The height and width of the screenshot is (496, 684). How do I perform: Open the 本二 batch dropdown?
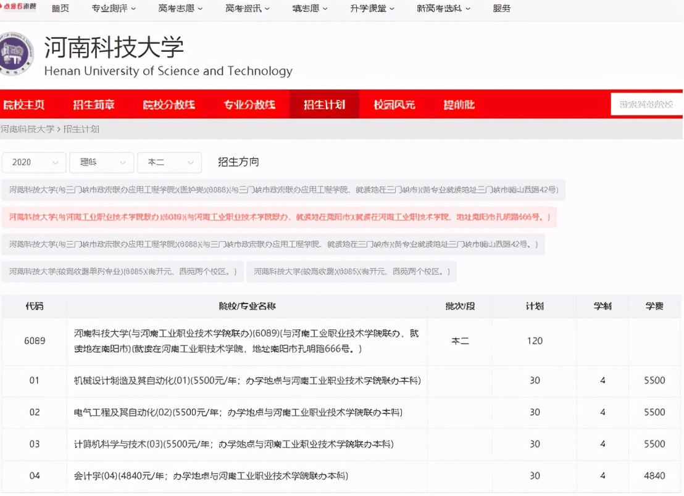(169, 162)
